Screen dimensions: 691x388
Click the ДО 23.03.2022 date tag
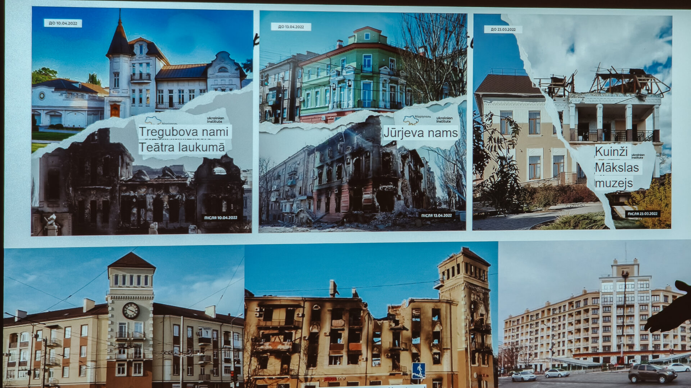(x=503, y=29)
